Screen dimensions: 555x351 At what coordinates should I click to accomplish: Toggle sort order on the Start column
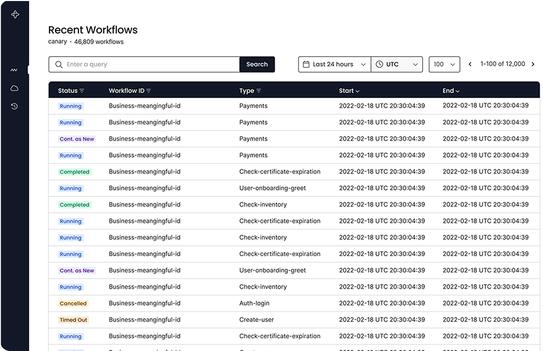pyautogui.click(x=358, y=90)
